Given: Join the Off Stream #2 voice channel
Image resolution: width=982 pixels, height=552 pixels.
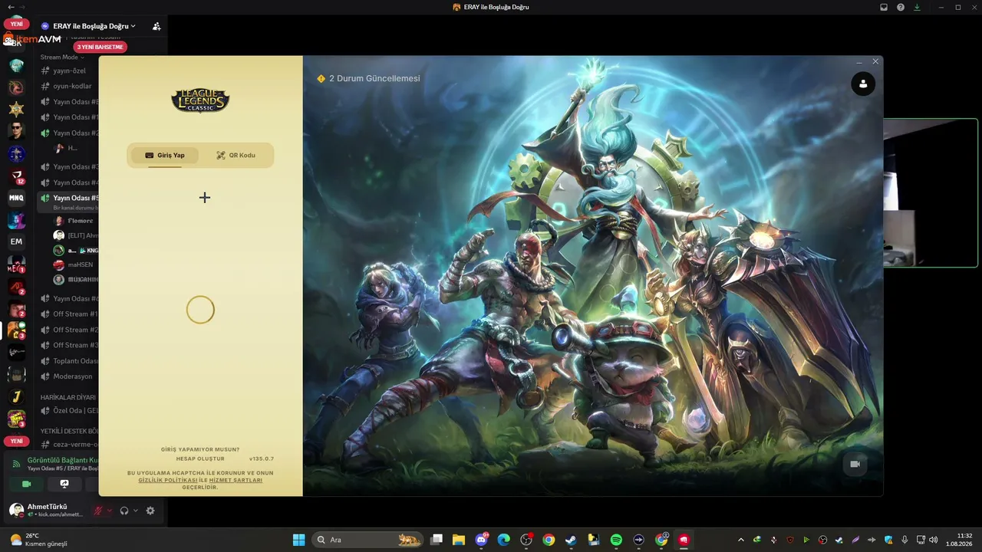Looking at the screenshot, I should coord(69,330).
